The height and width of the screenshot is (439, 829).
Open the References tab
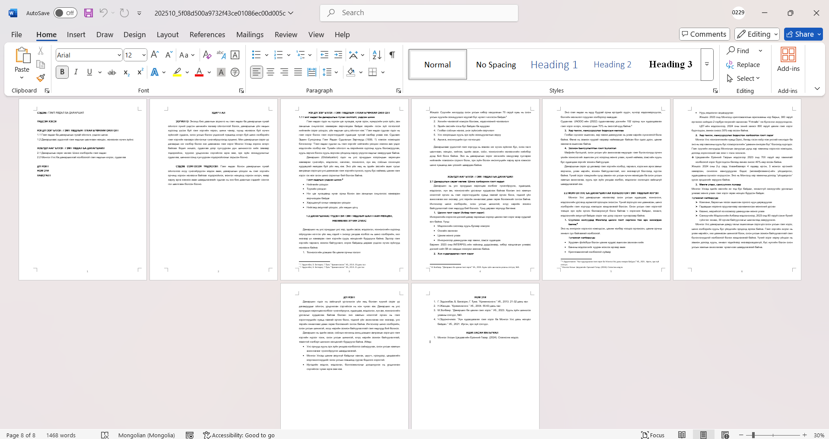pos(207,35)
